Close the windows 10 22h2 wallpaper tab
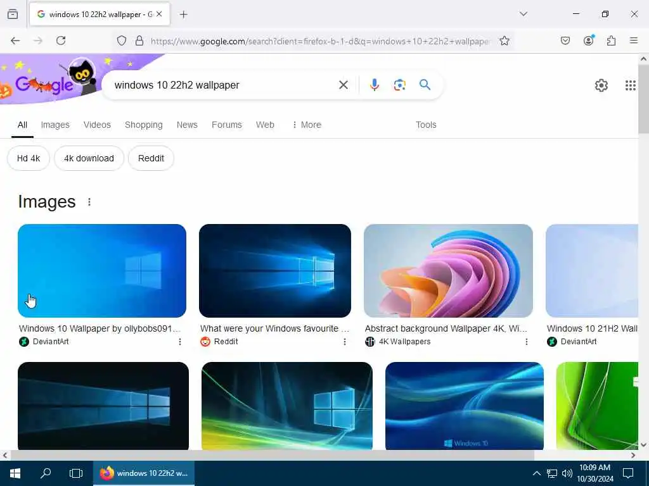Viewport: 649px width, 486px height. click(159, 14)
